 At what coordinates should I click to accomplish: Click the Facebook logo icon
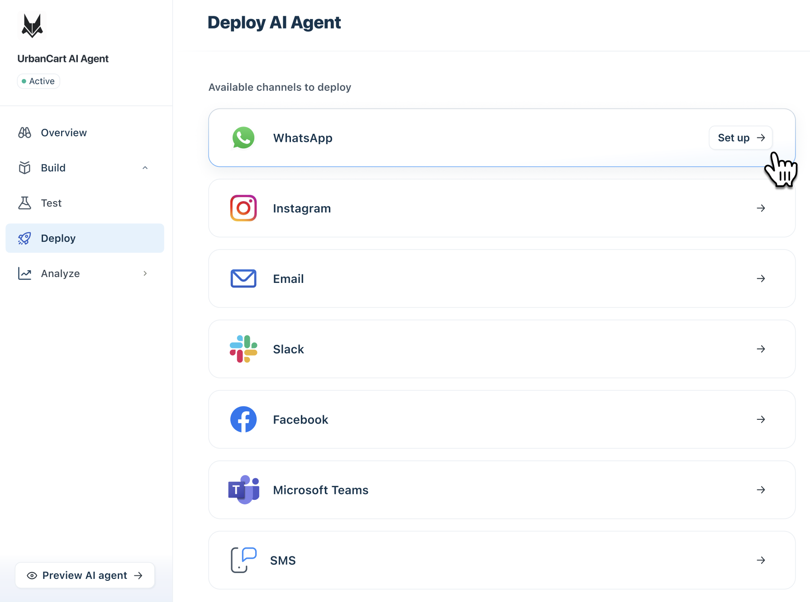[x=243, y=419]
